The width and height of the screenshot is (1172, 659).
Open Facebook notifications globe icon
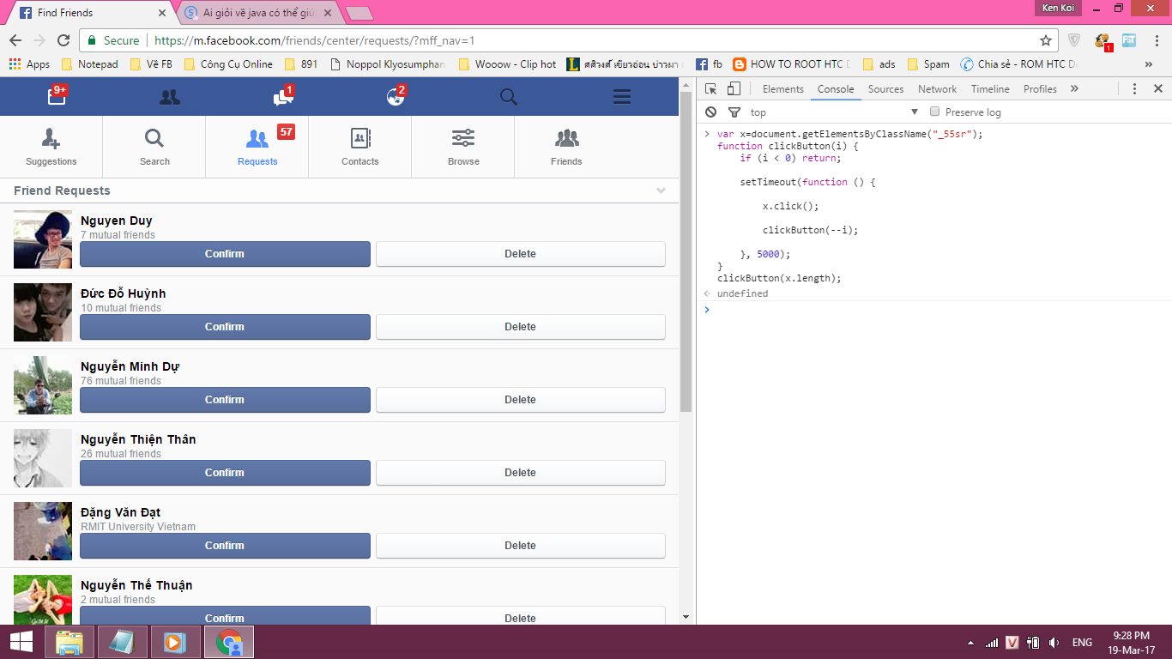[395, 97]
